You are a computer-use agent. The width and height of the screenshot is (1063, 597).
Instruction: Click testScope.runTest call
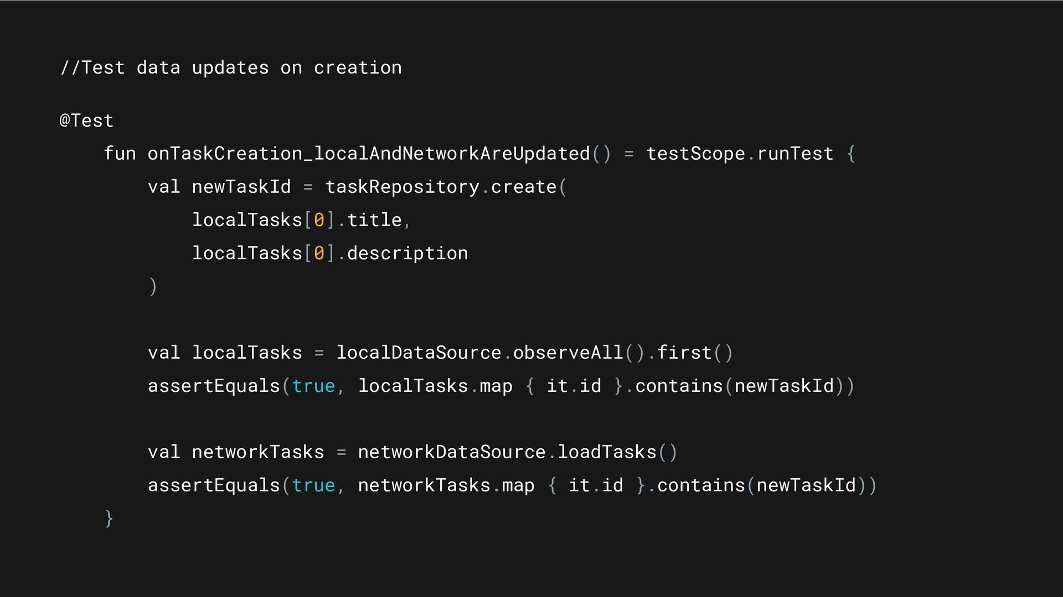(740, 154)
